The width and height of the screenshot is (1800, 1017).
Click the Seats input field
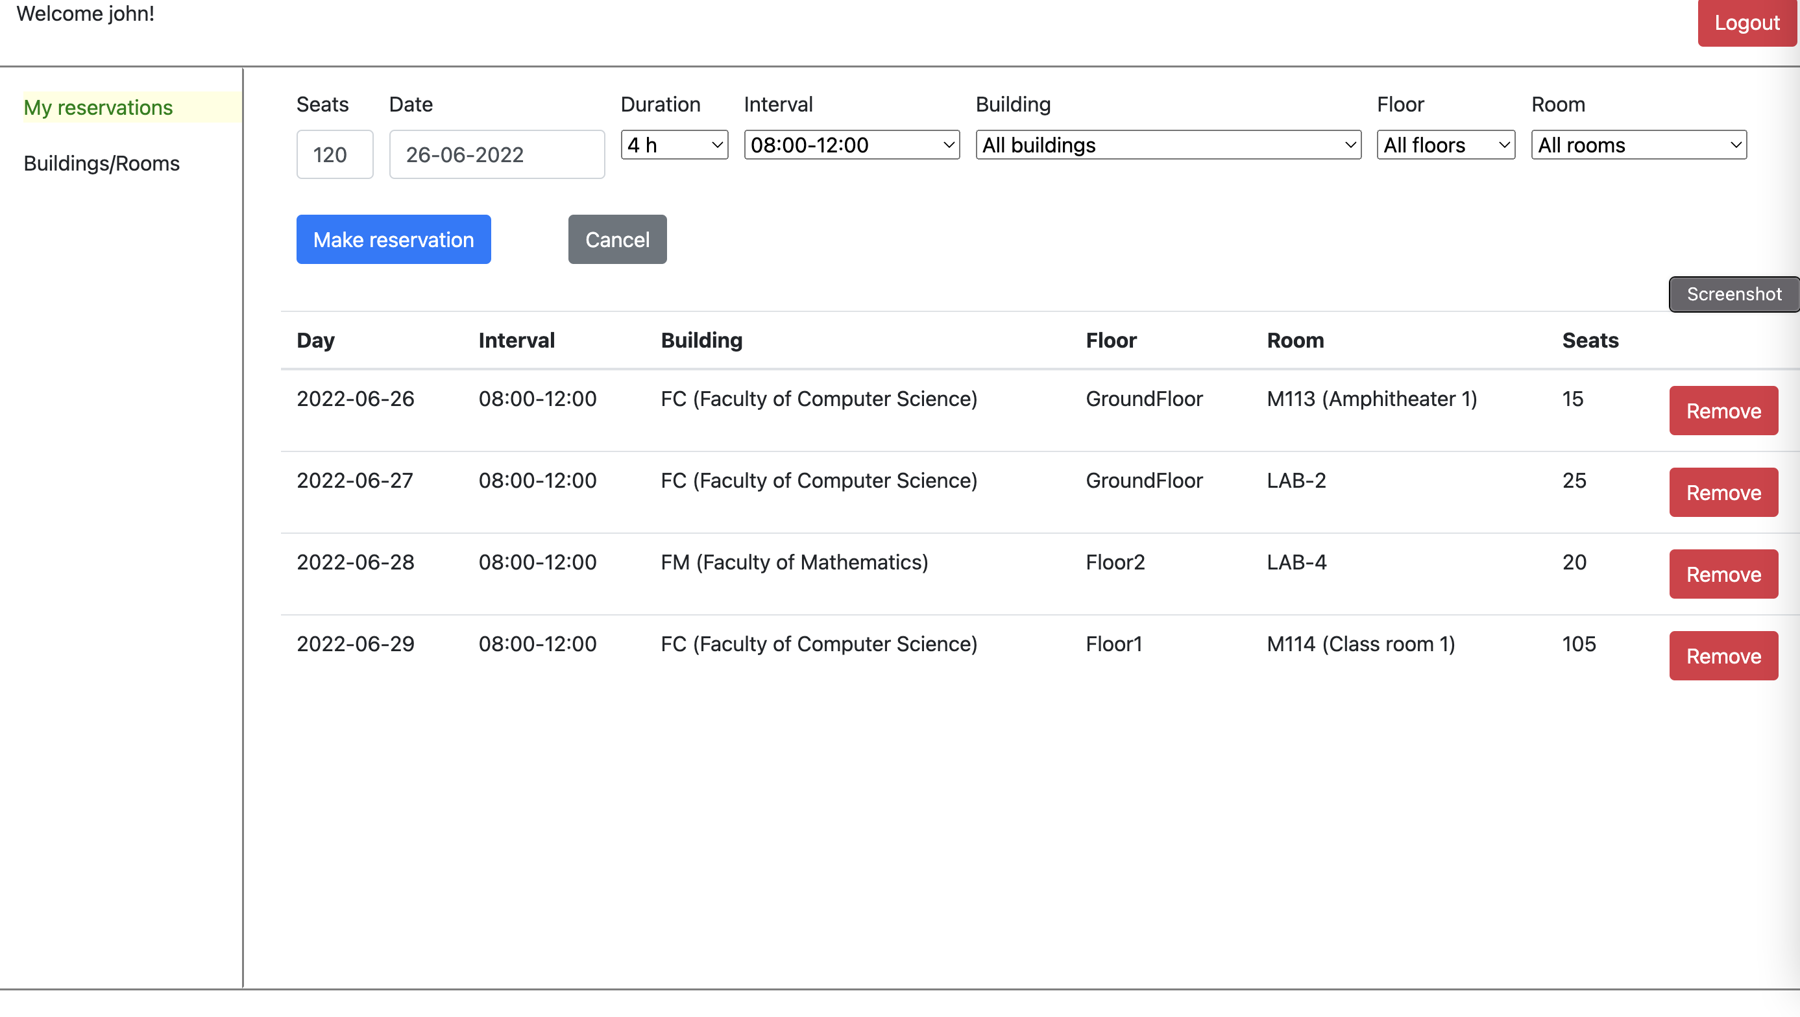335,154
